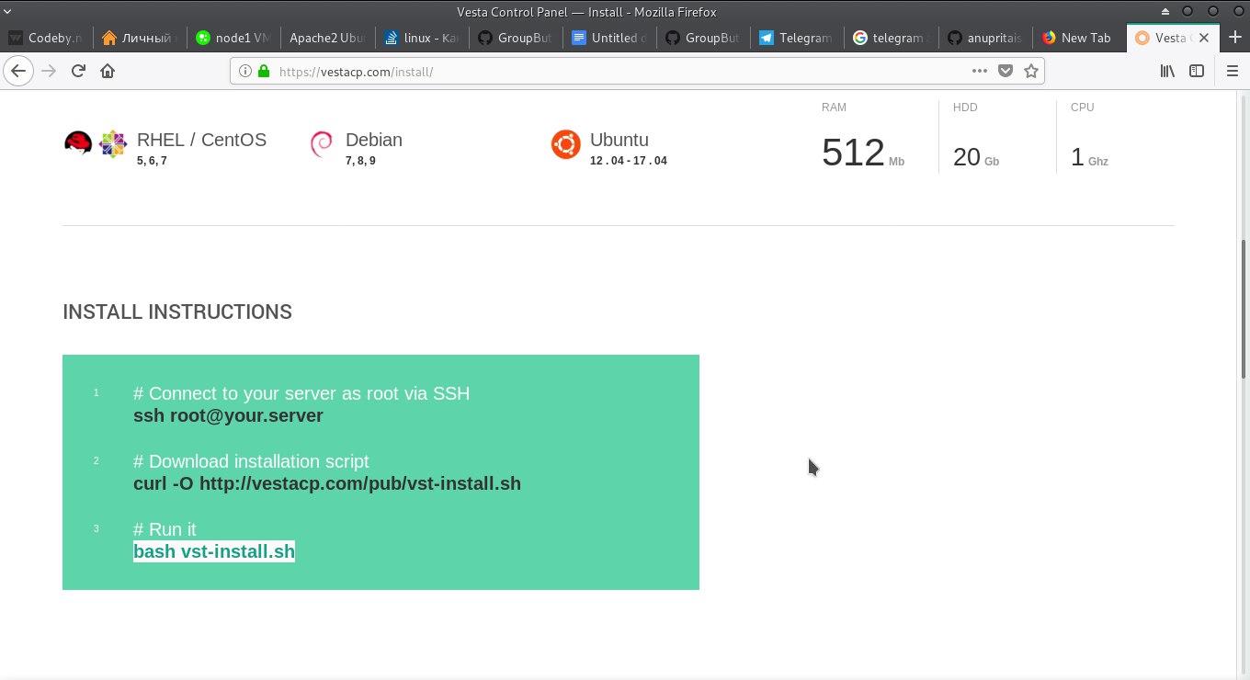The image size is (1250, 680).
Task: Click the 20 Gb HDD value
Action: tap(976, 157)
